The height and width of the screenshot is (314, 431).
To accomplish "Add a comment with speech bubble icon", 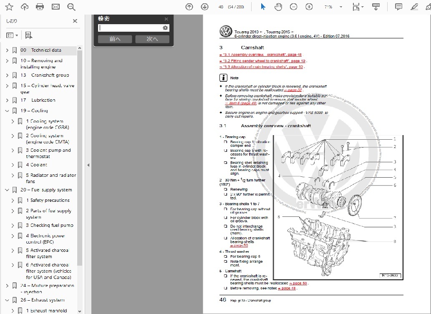I will point(398,7).
